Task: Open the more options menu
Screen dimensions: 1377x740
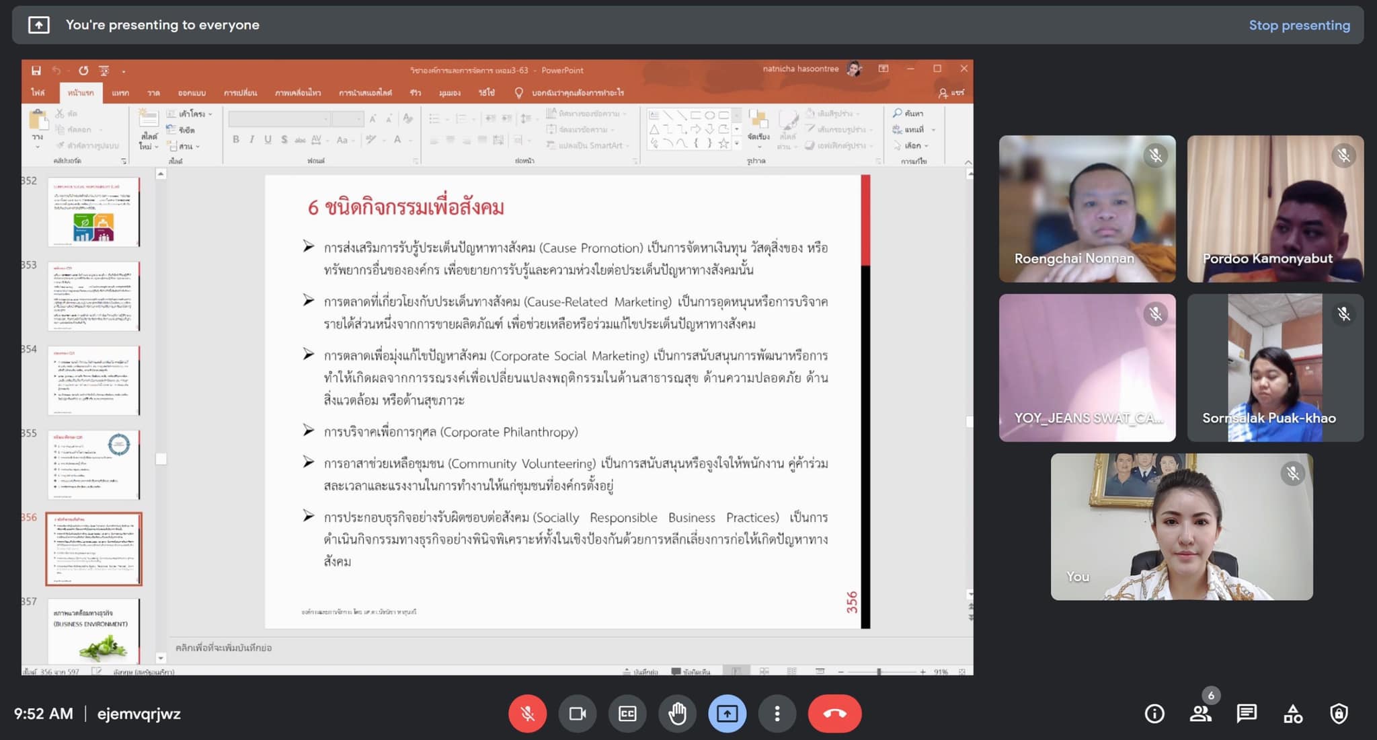Action: tap(777, 714)
